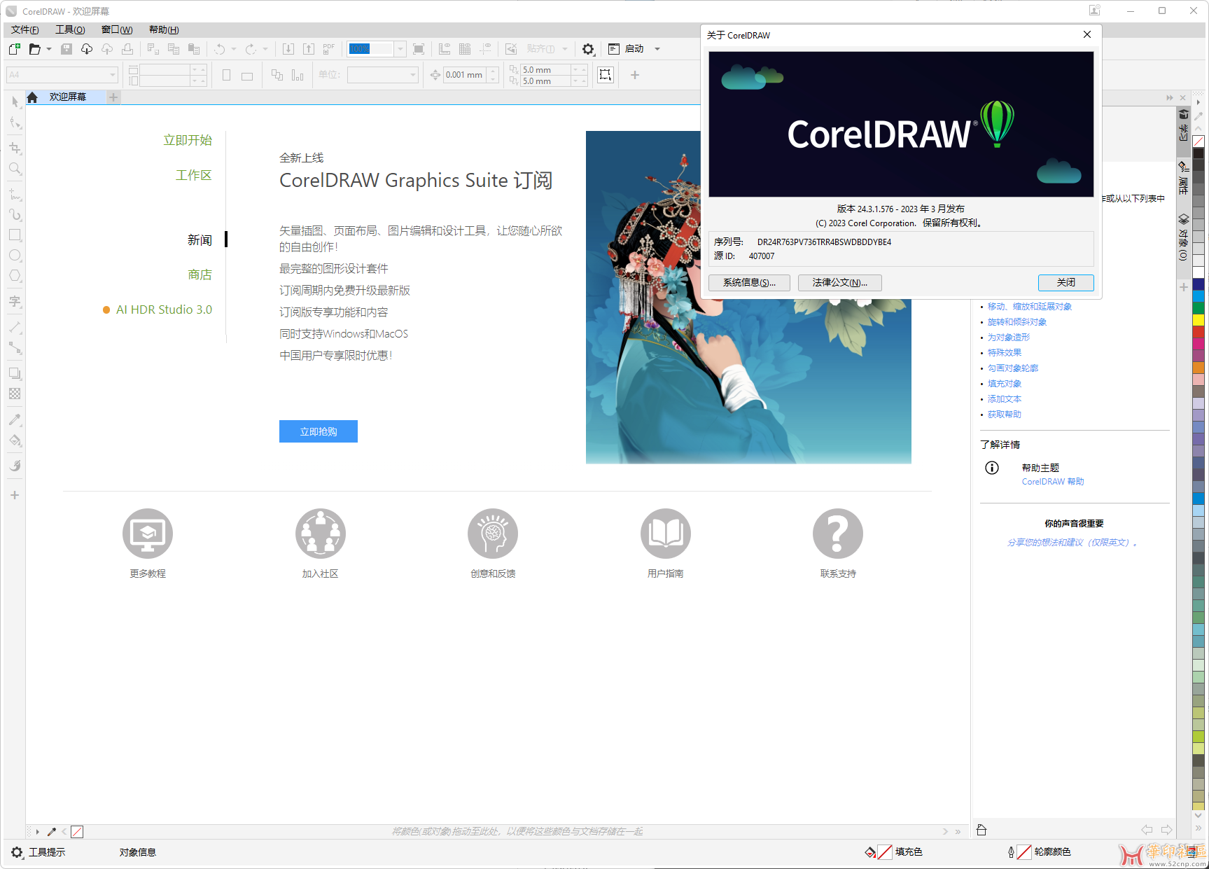Select 工作区 in welcome sidebar

(194, 175)
